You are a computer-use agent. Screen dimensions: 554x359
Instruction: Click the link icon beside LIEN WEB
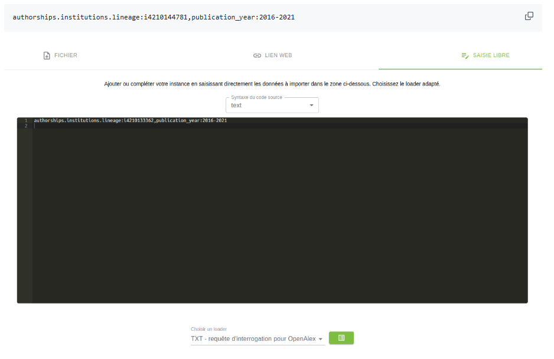click(x=258, y=56)
